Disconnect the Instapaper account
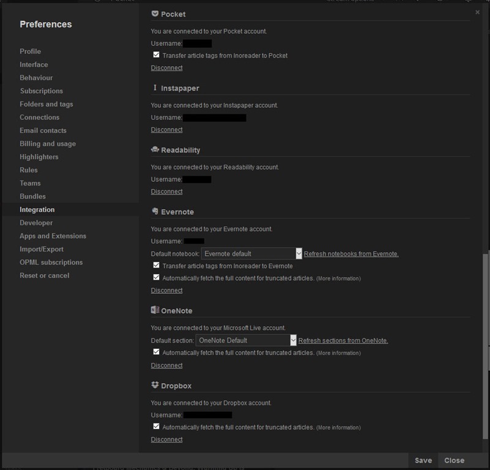This screenshot has height=470, width=490. point(166,130)
